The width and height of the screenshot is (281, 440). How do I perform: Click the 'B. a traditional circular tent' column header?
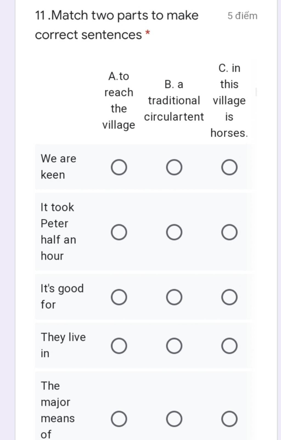[174, 100]
